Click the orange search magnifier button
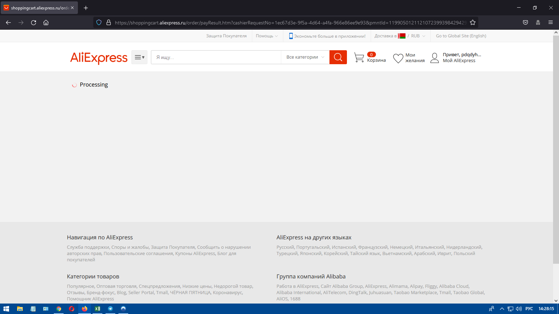The width and height of the screenshot is (559, 314). click(x=338, y=57)
